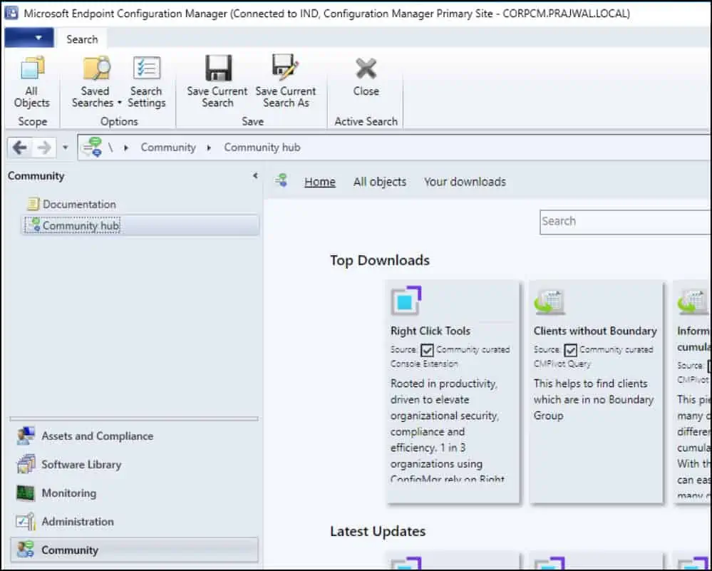
Task: Switch to the All objects tab
Action: (x=380, y=182)
